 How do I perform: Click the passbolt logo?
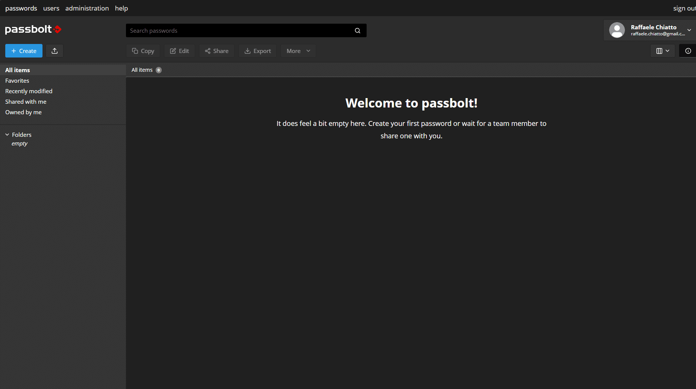(33, 29)
